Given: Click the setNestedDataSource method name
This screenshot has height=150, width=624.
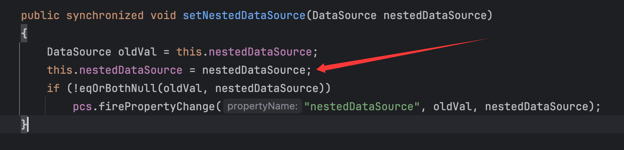Looking at the screenshot, I should click(244, 16).
